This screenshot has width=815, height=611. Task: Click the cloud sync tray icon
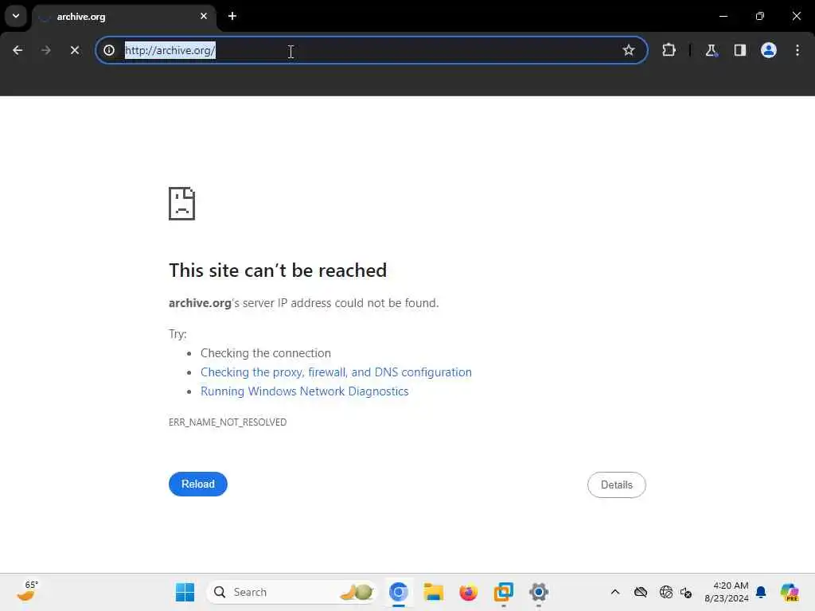[x=641, y=592]
